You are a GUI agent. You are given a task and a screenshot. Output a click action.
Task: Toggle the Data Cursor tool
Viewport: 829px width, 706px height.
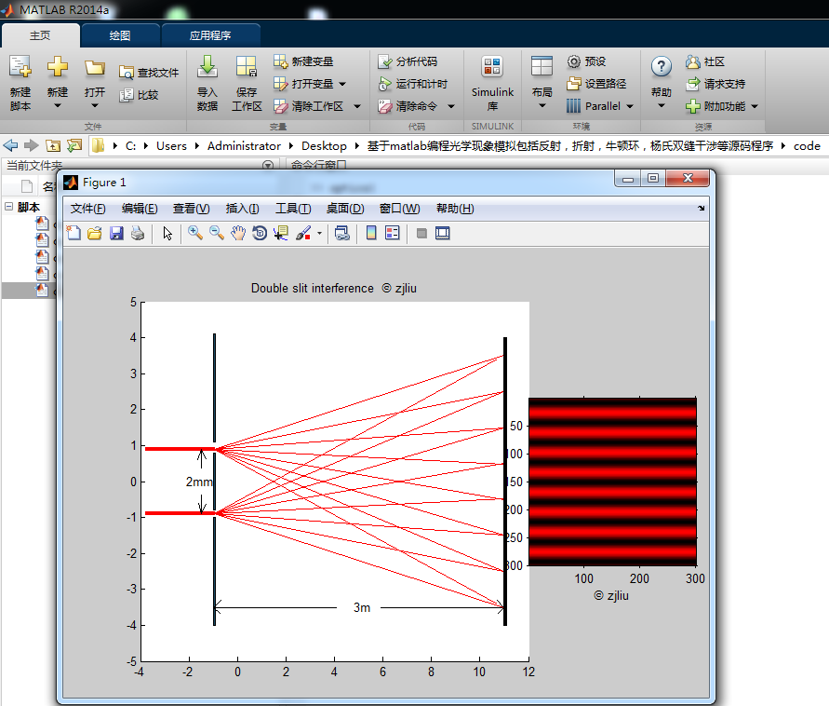coord(281,233)
